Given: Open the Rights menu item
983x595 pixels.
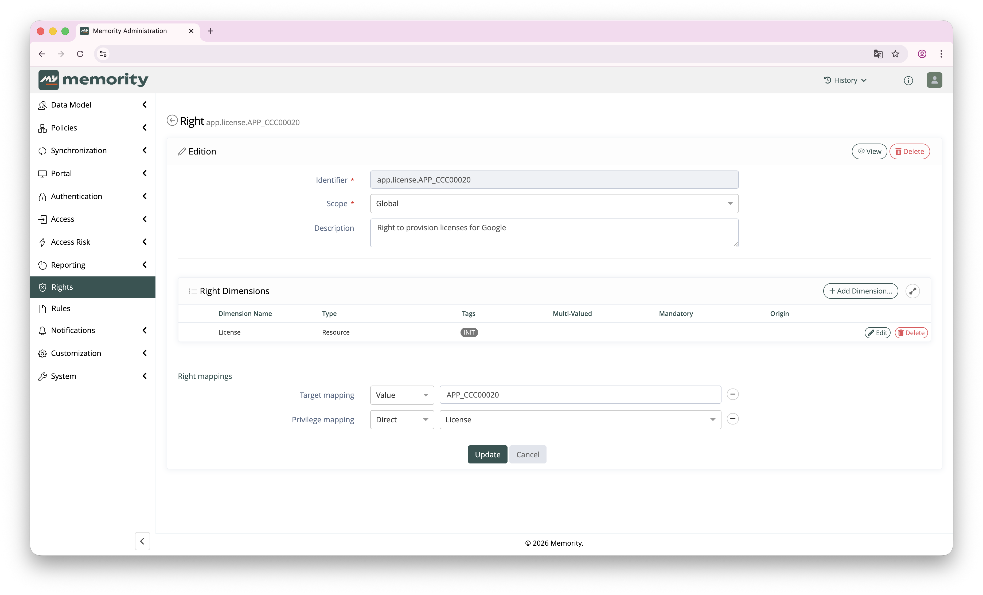Looking at the screenshot, I should click(92, 287).
